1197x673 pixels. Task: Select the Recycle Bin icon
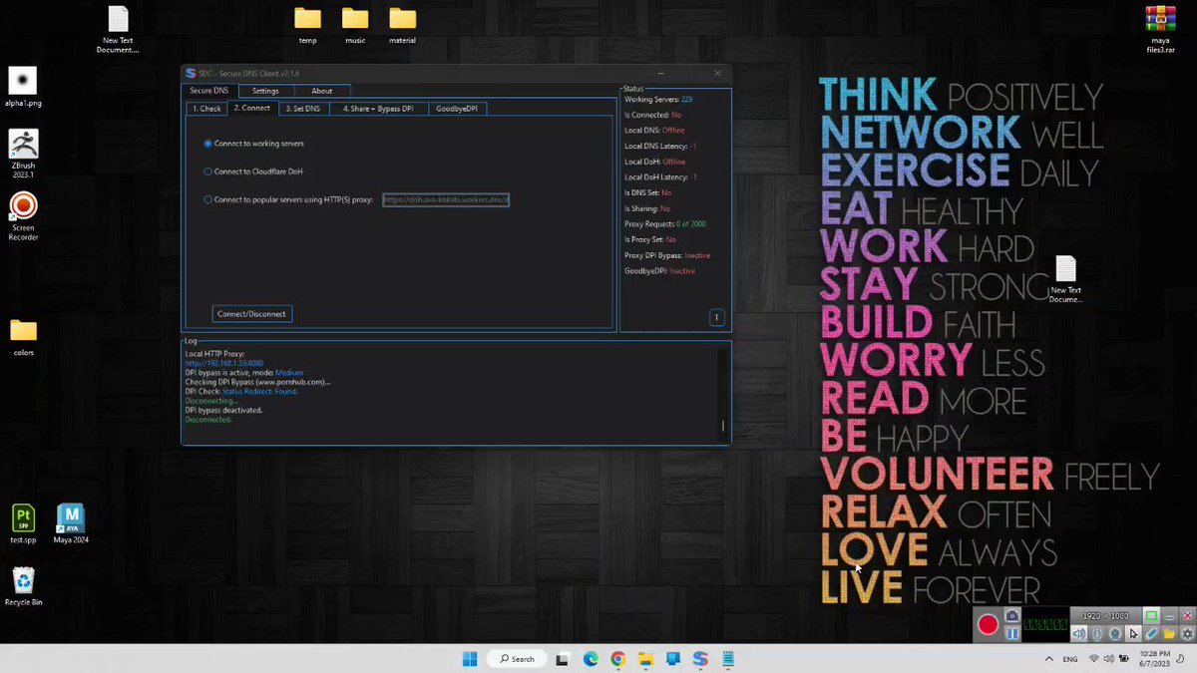click(x=23, y=586)
